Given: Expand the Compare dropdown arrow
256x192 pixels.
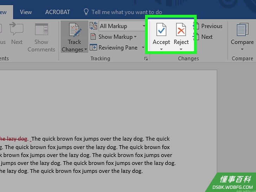Looking at the screenshot, I should point(242,49).
